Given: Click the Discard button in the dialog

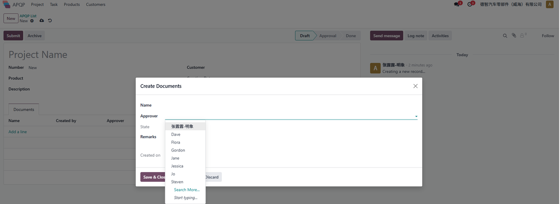Looking at the screenshot, I should pyautogui.click(x=213, y=177).
